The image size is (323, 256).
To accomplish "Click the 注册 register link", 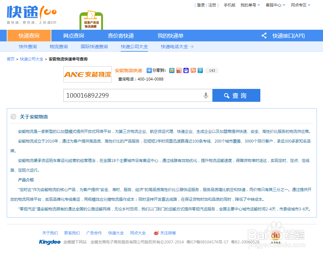I will (x=212, y=5).
